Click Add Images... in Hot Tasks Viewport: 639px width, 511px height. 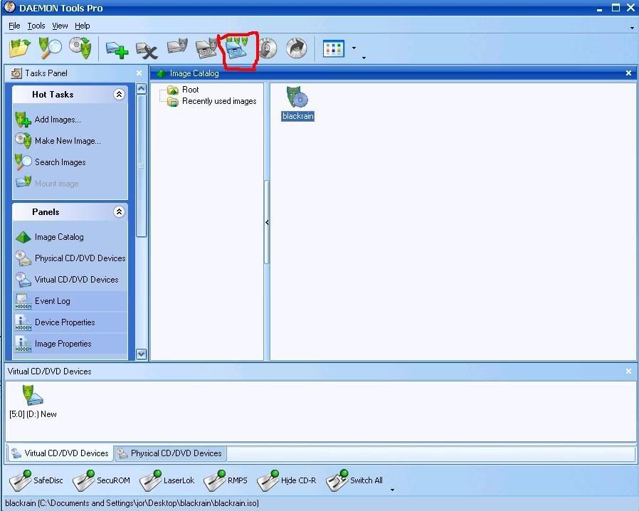pyautogui.click(x=48, y=120)
